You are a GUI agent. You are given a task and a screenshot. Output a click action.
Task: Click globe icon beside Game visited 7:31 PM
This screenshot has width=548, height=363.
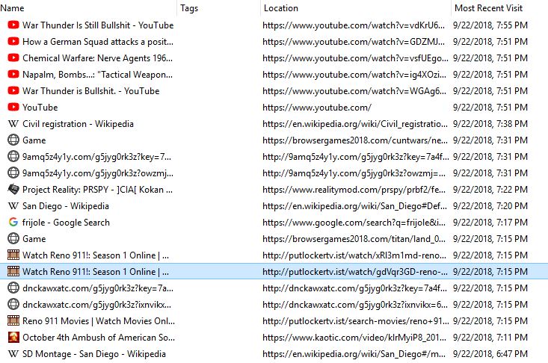(x=13, y=140)
